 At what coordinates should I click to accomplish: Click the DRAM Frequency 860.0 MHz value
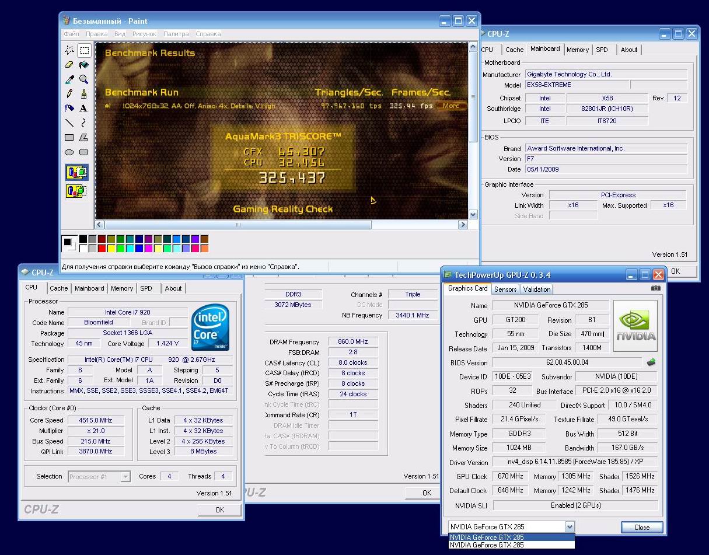pyautogui.click(x=354, y=342)
